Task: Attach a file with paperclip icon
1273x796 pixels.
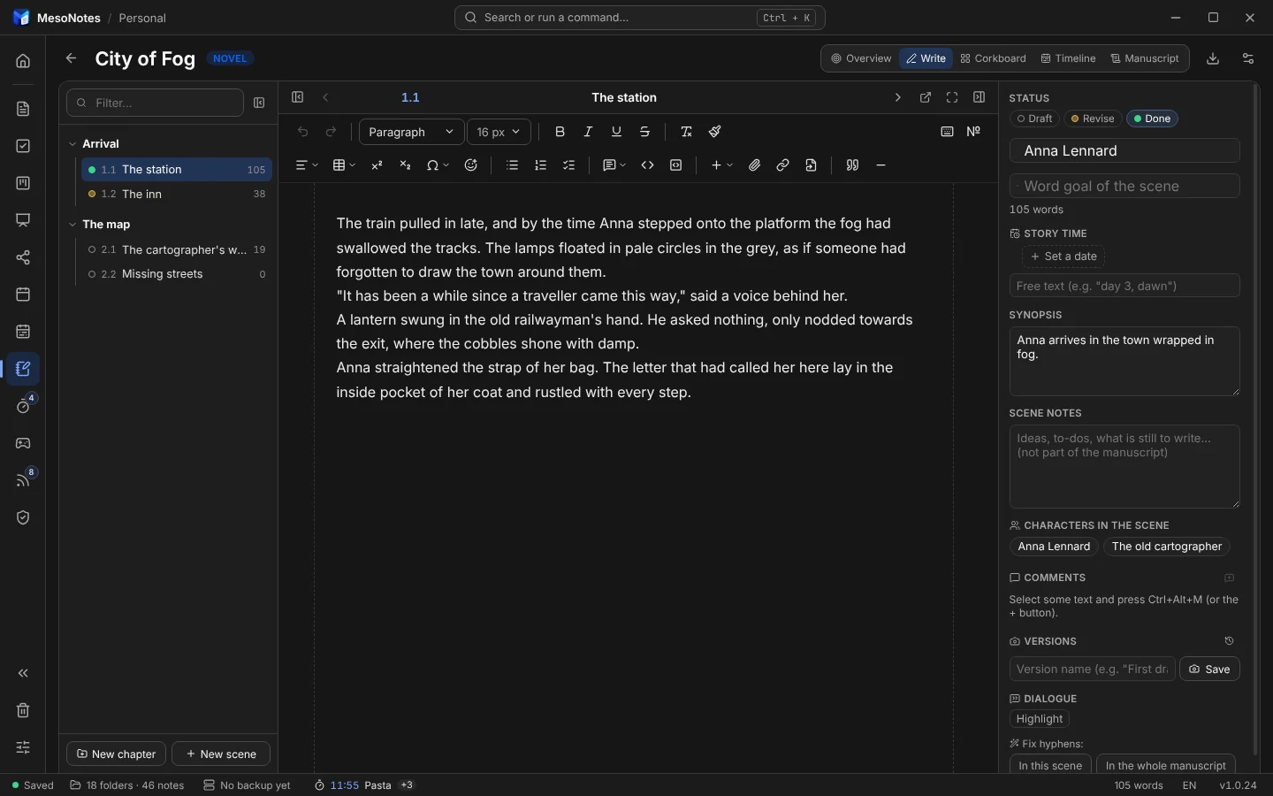Action: coord(755,165)
